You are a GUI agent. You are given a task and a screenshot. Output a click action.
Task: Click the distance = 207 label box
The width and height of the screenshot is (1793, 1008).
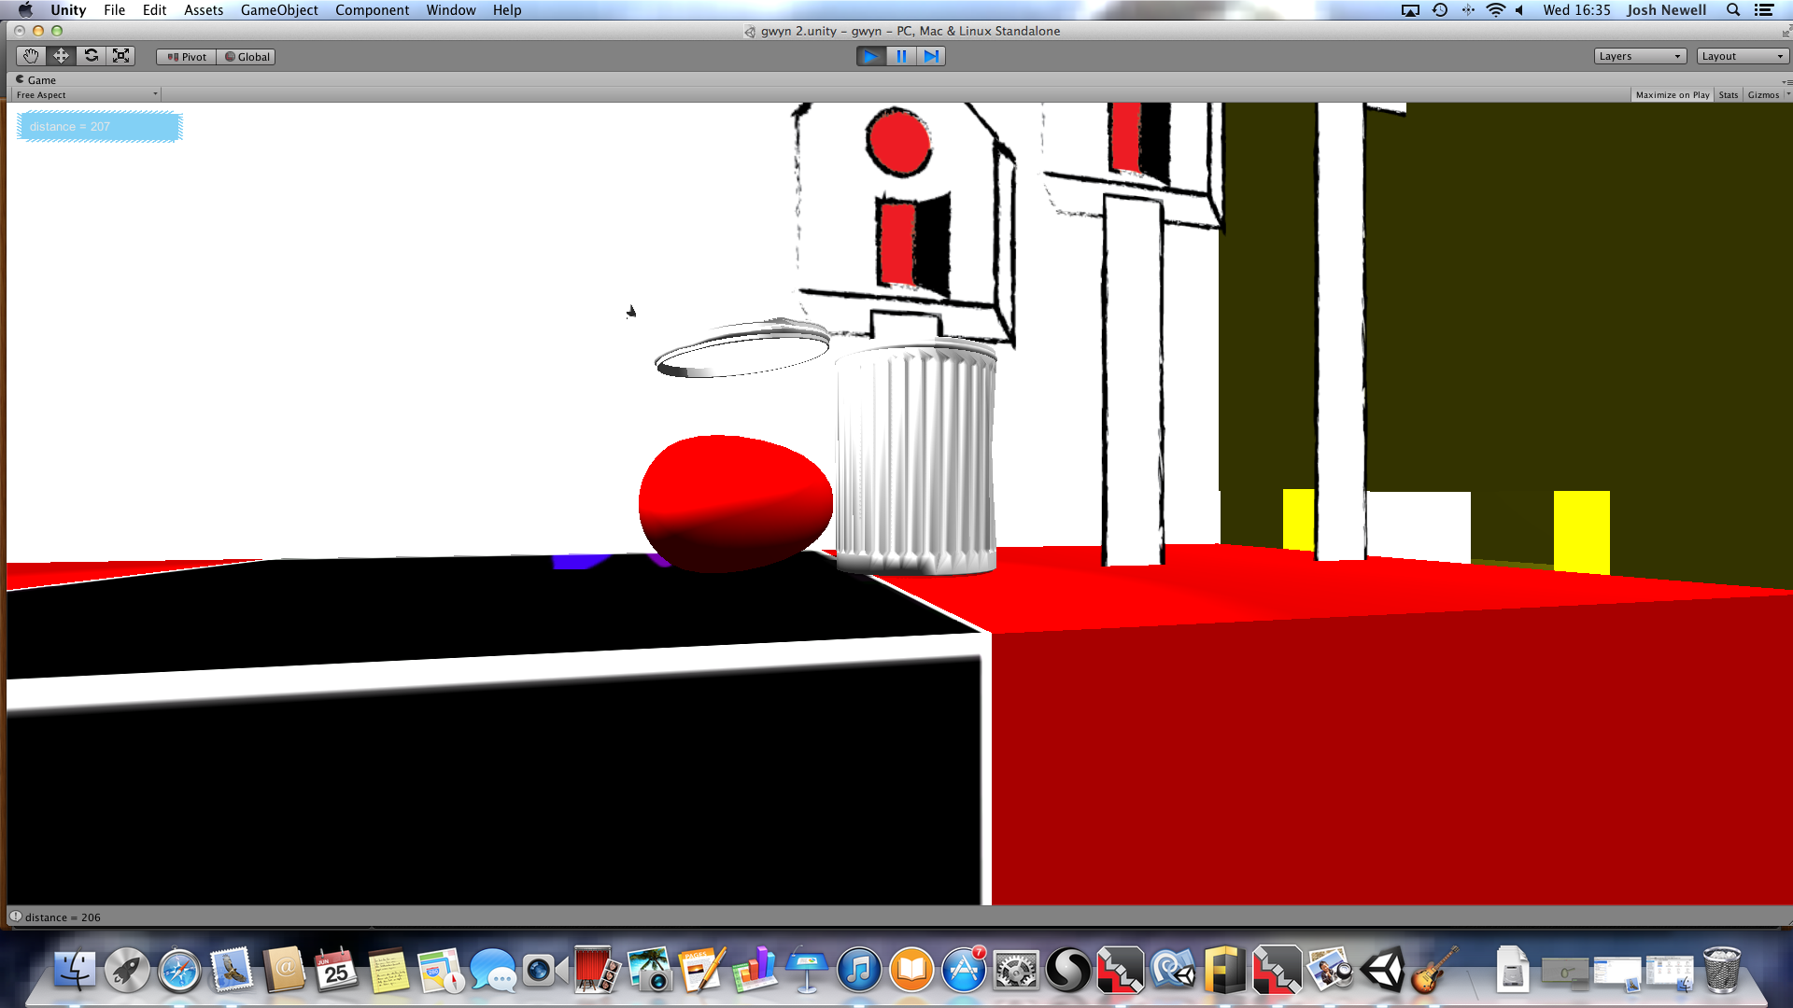pyautogui.click(x=99, y=127)
